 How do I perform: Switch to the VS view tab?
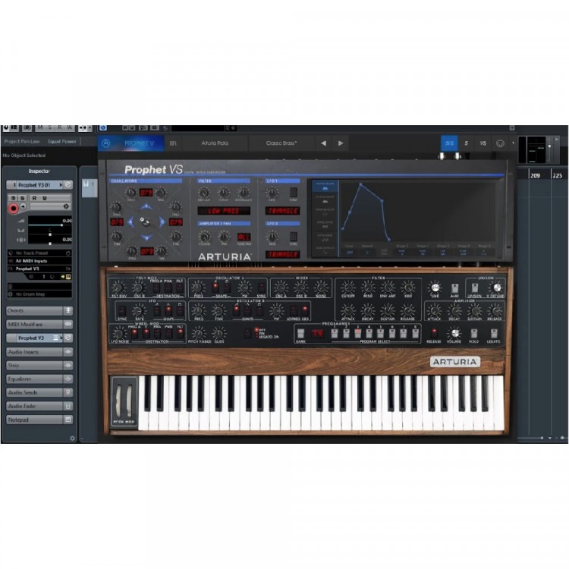483,143
